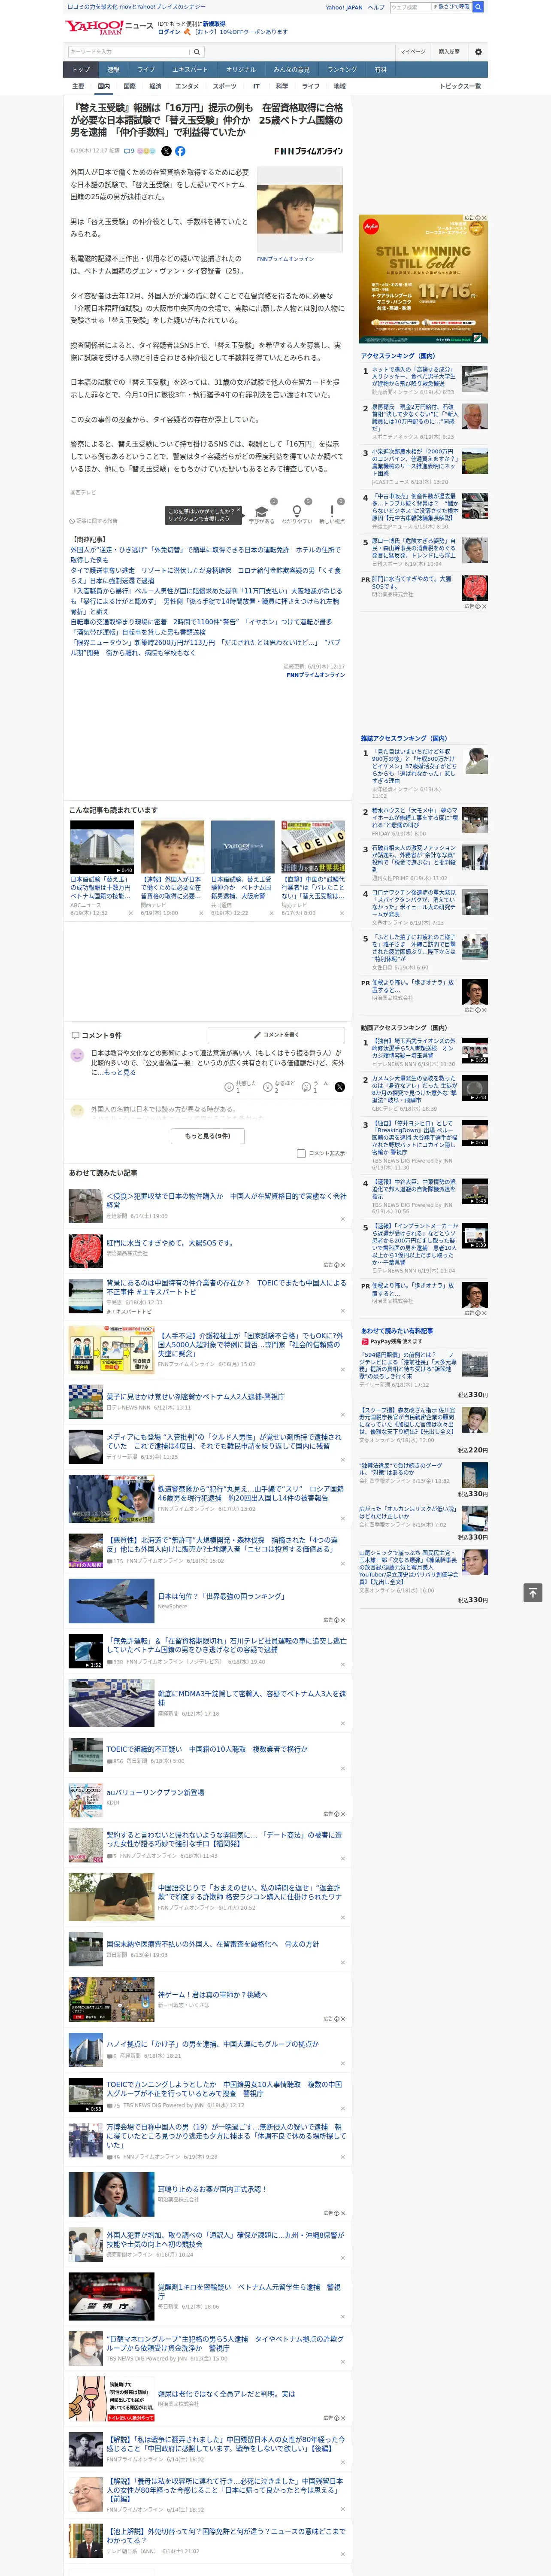The image size is (551, 2576).
Task: Expand comments with もっと見る(9件) button
Action: point(208,1136)
